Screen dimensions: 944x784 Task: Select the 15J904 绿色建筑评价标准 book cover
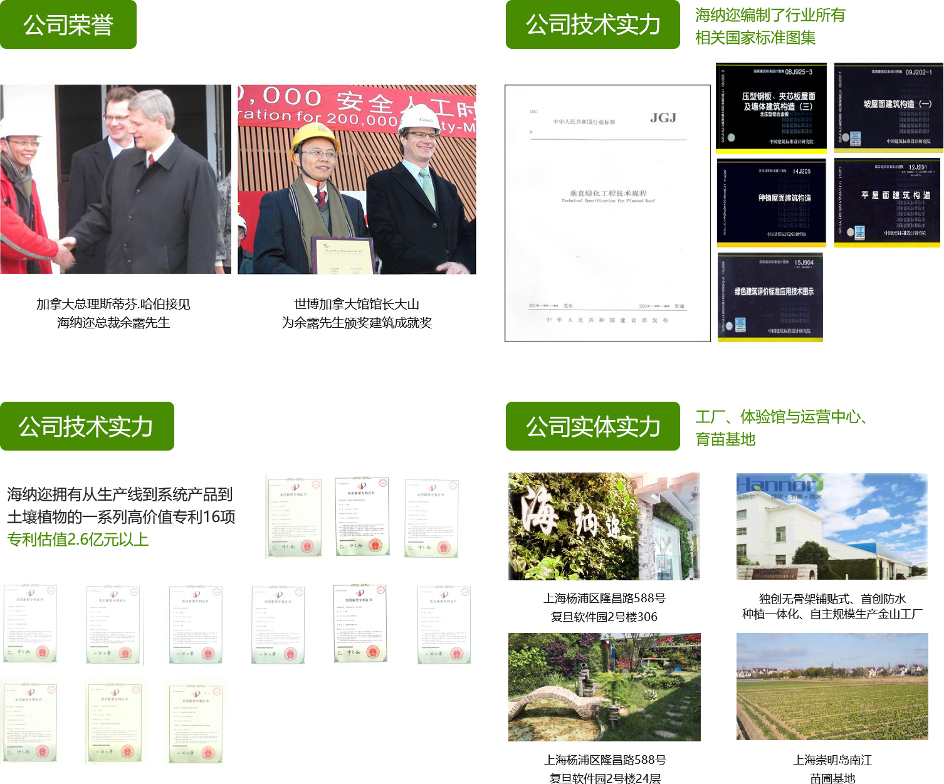click(770, 297)
